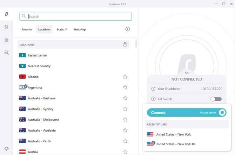The width and height of the screenshot is (235, 155).
Task: Click the NOT CONNECTED status text
Action: pos(187,79)
